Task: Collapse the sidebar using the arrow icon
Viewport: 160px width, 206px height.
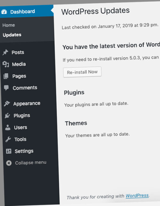Action: pyautogui.click(x=9, y=163)
